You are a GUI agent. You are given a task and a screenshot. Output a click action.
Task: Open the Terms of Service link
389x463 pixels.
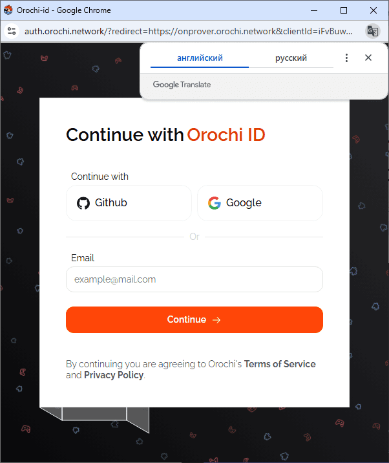280,364
